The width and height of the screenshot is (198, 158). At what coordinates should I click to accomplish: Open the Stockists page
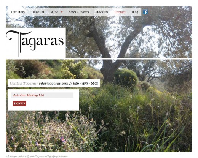[x=102, y=12]
